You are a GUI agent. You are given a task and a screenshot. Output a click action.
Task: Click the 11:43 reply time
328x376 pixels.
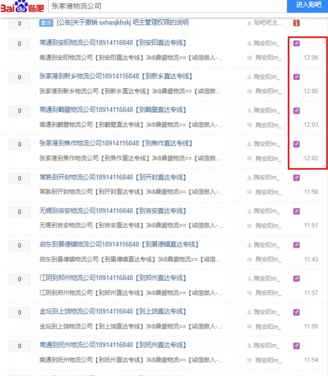tap(311, 259)
